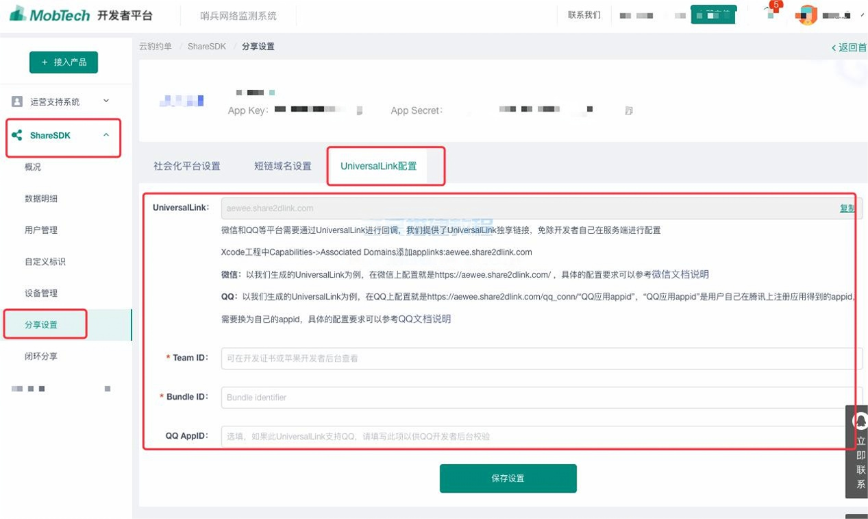Image resolution: width=868 pixels, height=519 pixels.
Task: Open the user avatar profile
Action: pyautogui.click(x=807, y=15)
